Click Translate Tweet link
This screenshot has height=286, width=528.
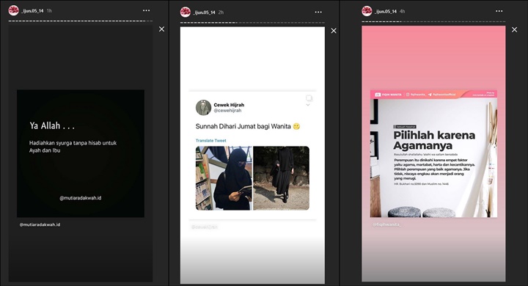coord(210,141)
